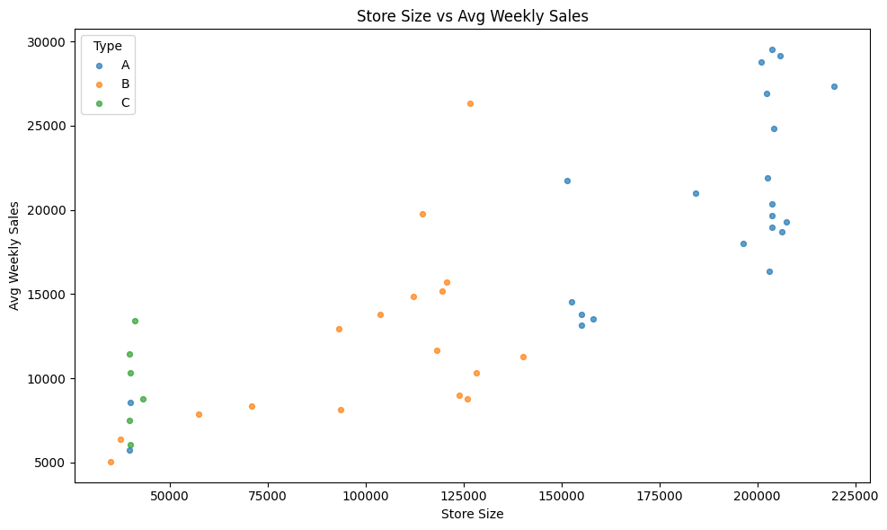Click the 100000 x-axis tick label
The width and height of the screenshot is (887, 530).
coord(366,496)
